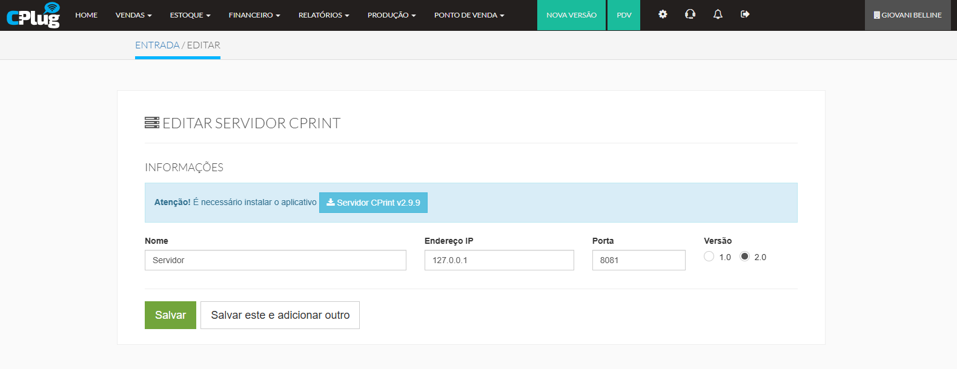
Task: Click the Editar Servidor CPrint heading
Action: click(243, 123)
